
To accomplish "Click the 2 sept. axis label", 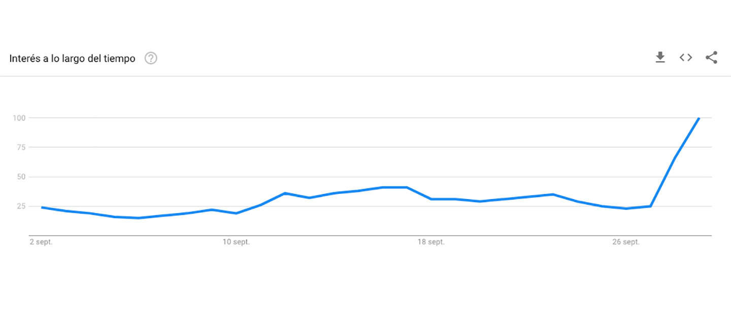I will pos(42,242).
